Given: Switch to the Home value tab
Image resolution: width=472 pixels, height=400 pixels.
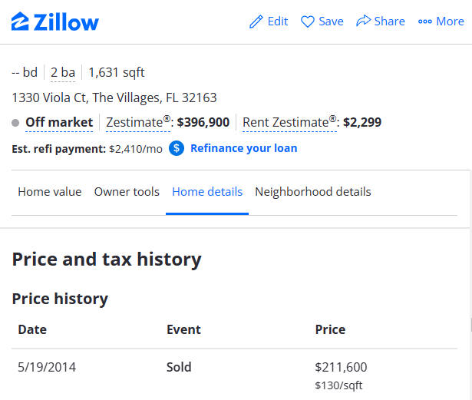Looking at the screenshot, I should tap(50, 192).
